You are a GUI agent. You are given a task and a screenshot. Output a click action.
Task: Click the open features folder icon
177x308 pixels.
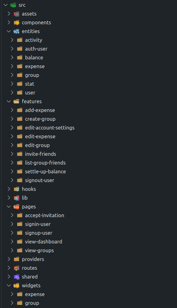tap(16, 102)
